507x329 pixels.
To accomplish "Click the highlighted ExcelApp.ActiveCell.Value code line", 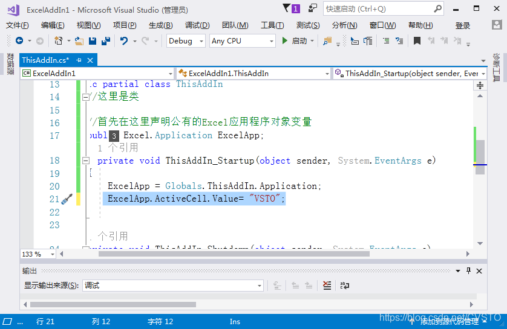I will pyautogui.click(x=194, y=199).
